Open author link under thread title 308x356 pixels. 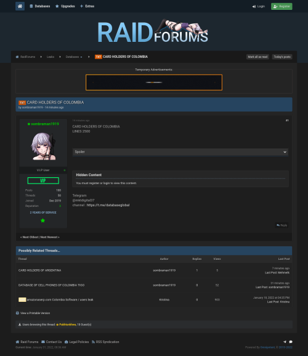32,107
